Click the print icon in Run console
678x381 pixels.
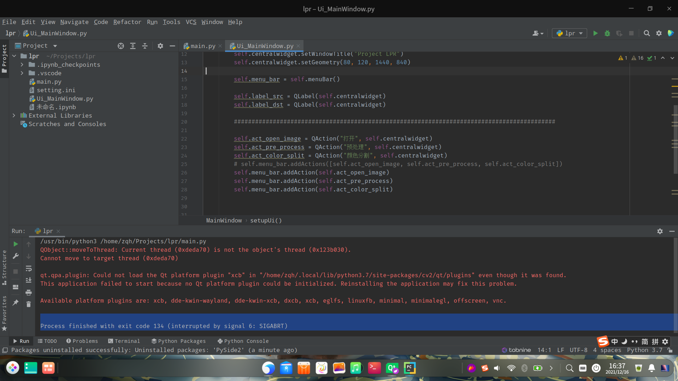[x=29, y=292]
